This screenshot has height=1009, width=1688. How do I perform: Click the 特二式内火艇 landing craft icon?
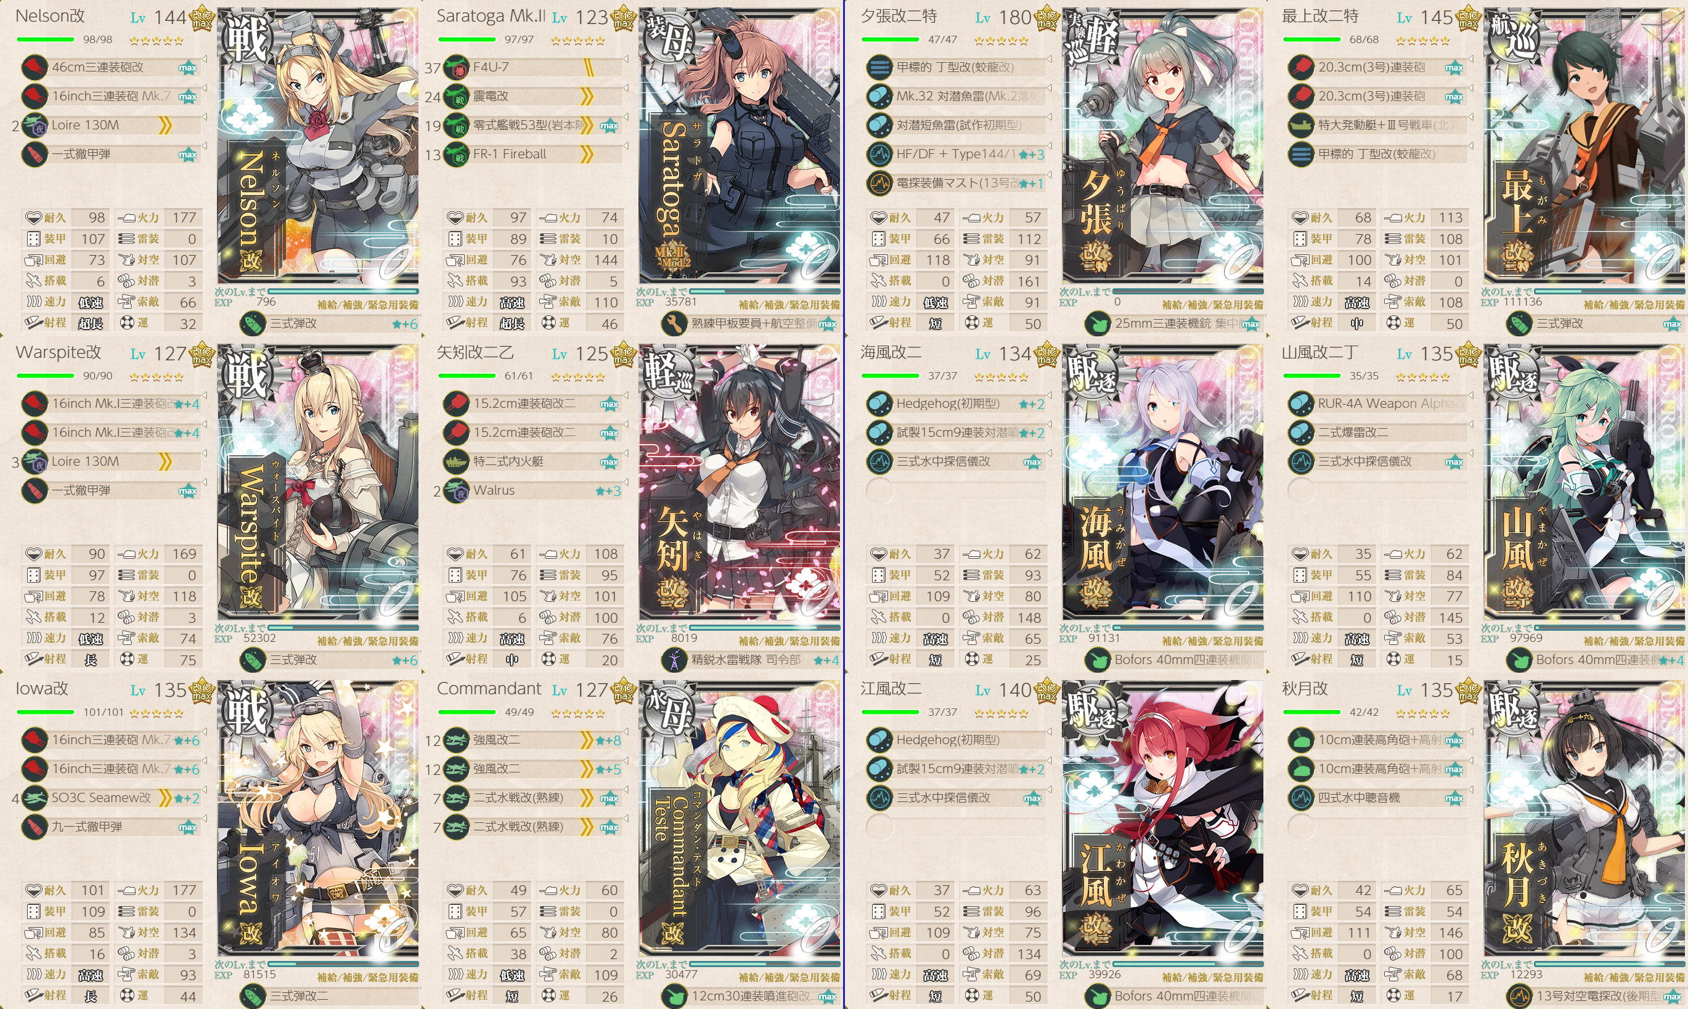click(455, 461)
